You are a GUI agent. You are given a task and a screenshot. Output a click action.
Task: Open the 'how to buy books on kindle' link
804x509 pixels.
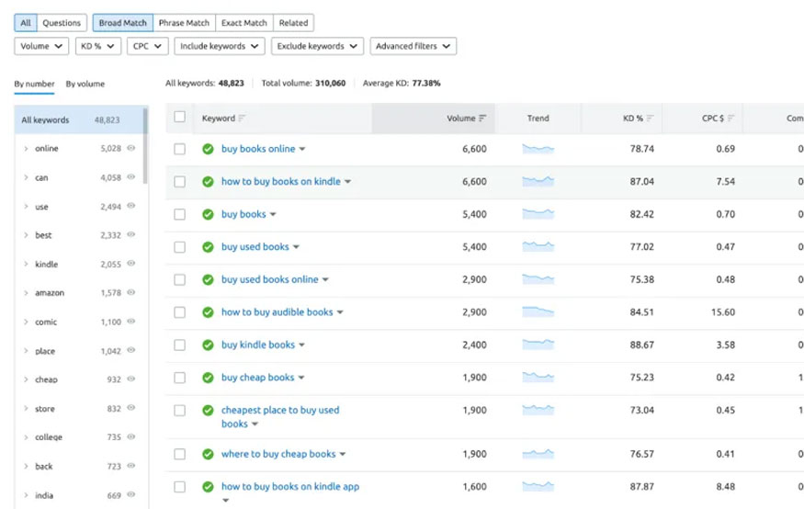pyautogui.click(x=281, y=181)
